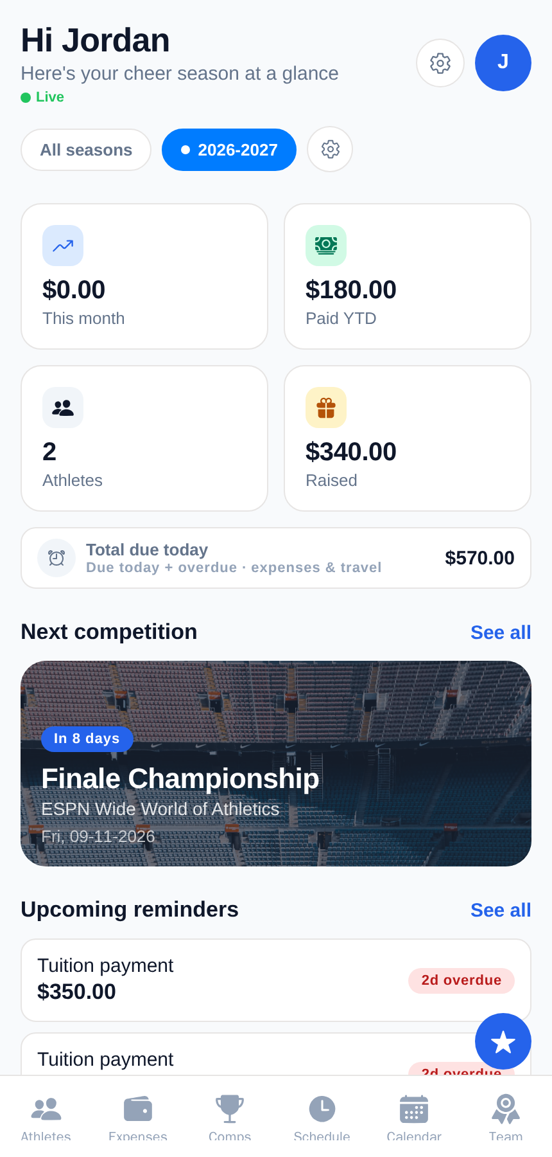Switch to the Comps tab
Screen dimensions: 552x1157
230,1117
